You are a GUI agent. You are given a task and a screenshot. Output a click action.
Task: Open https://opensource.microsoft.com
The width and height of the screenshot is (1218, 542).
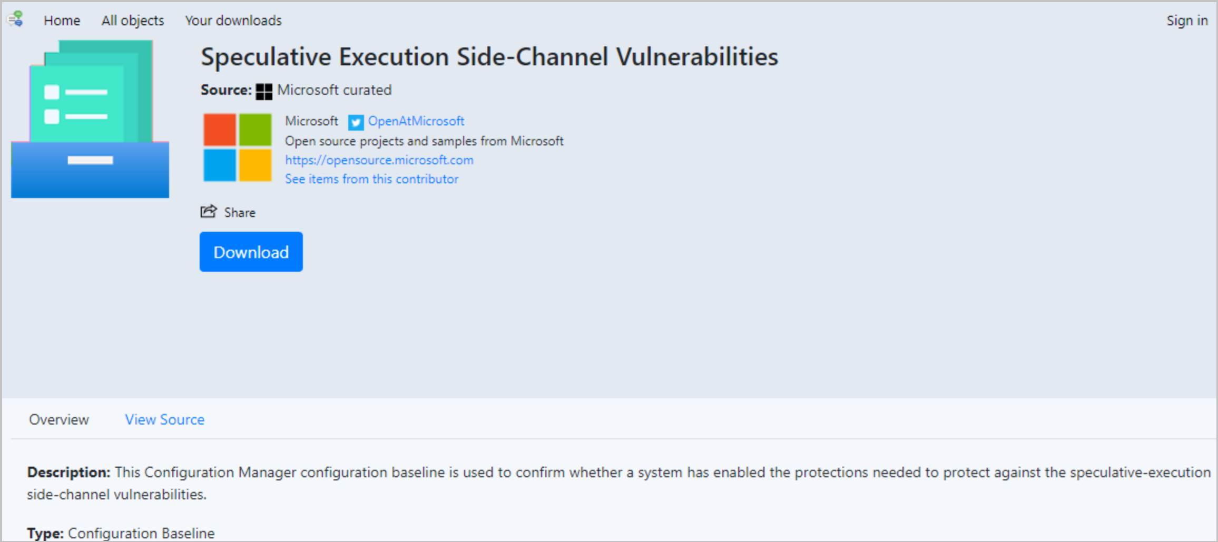click(379, 160)
